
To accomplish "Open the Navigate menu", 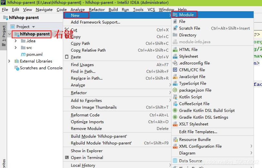I will point(44,10).
